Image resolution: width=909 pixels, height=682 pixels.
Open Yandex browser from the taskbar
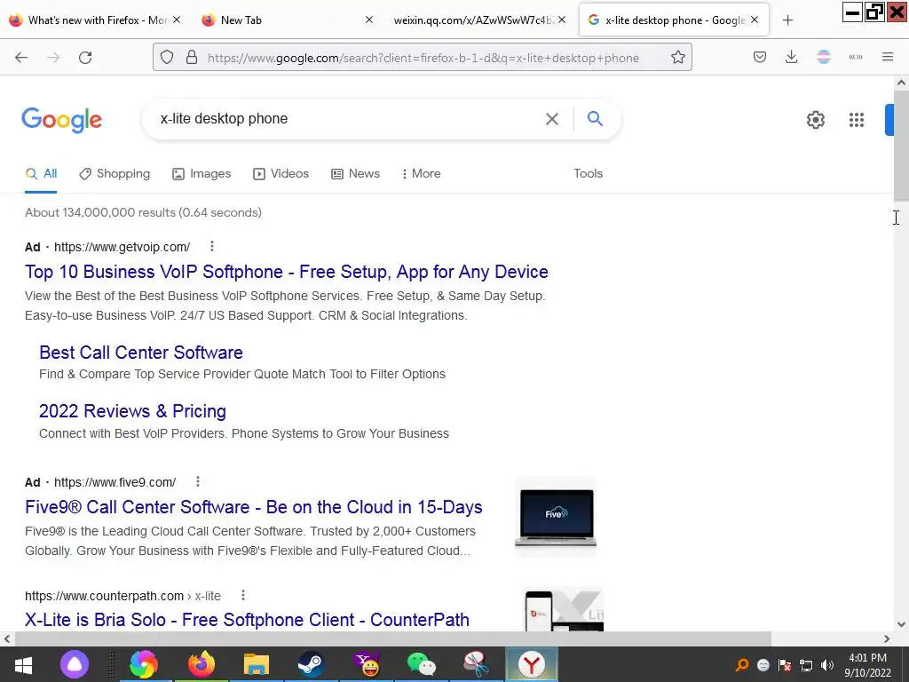click(x=532, y=664)
